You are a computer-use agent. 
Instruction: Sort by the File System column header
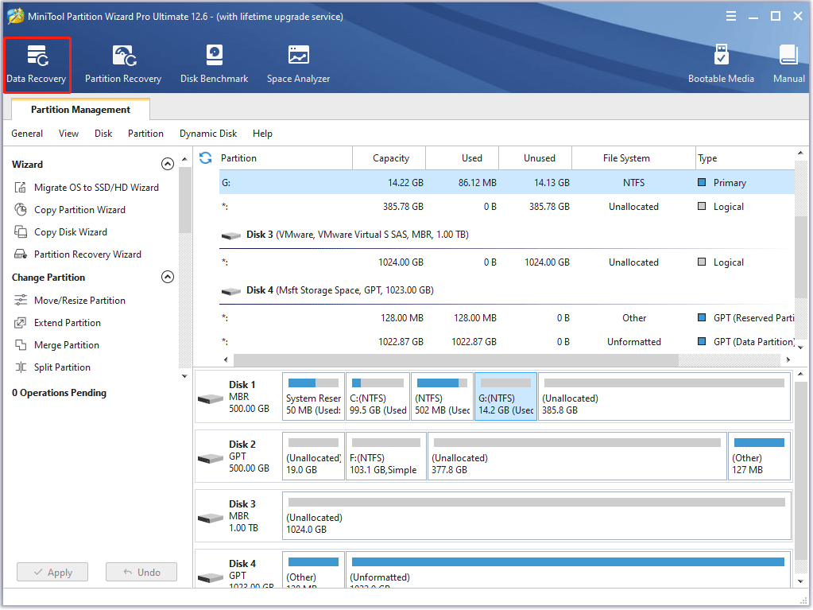point(633,157)
